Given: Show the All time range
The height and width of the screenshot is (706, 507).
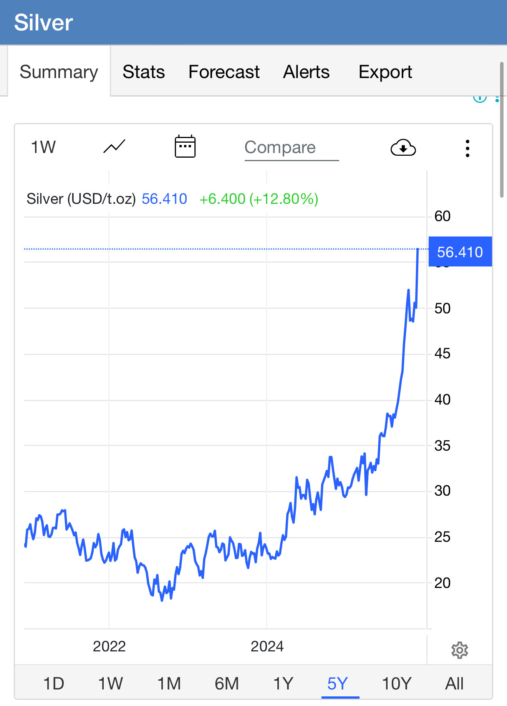Looking at the screenshot, I should 454,684.
